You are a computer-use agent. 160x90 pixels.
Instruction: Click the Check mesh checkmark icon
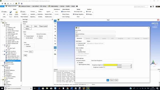[10, 12]
